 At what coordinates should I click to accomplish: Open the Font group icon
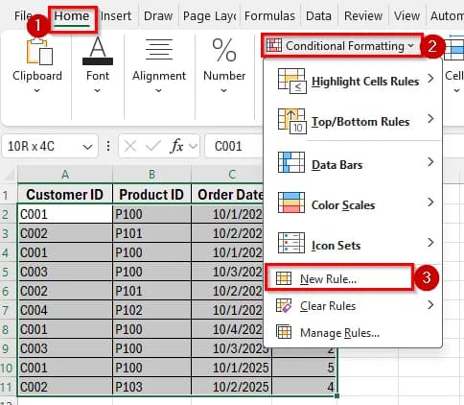point(98,51)
